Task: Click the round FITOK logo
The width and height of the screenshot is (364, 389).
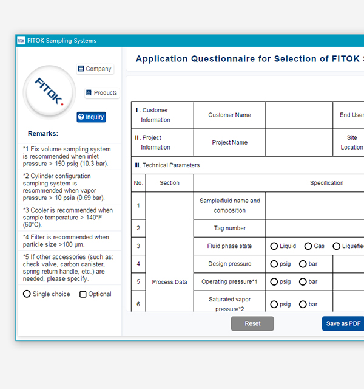Action: (50, 92)
